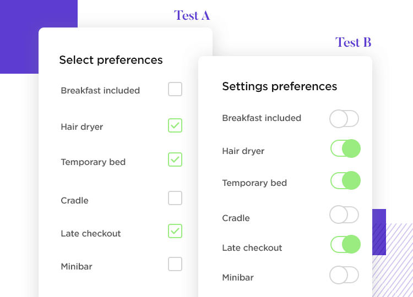Uncheck the Hair dryer checkbox
Screen dimensions: 413x297
click(175, 125)
